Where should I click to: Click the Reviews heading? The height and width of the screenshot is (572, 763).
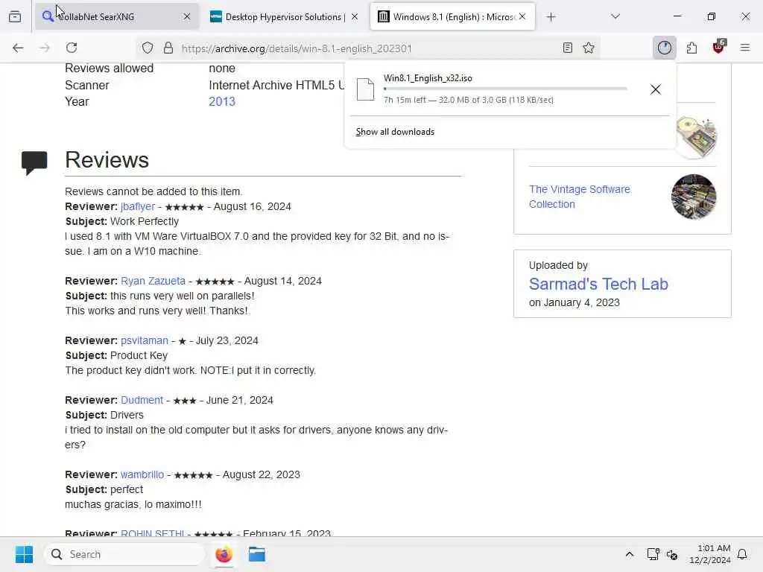[107, 159]
